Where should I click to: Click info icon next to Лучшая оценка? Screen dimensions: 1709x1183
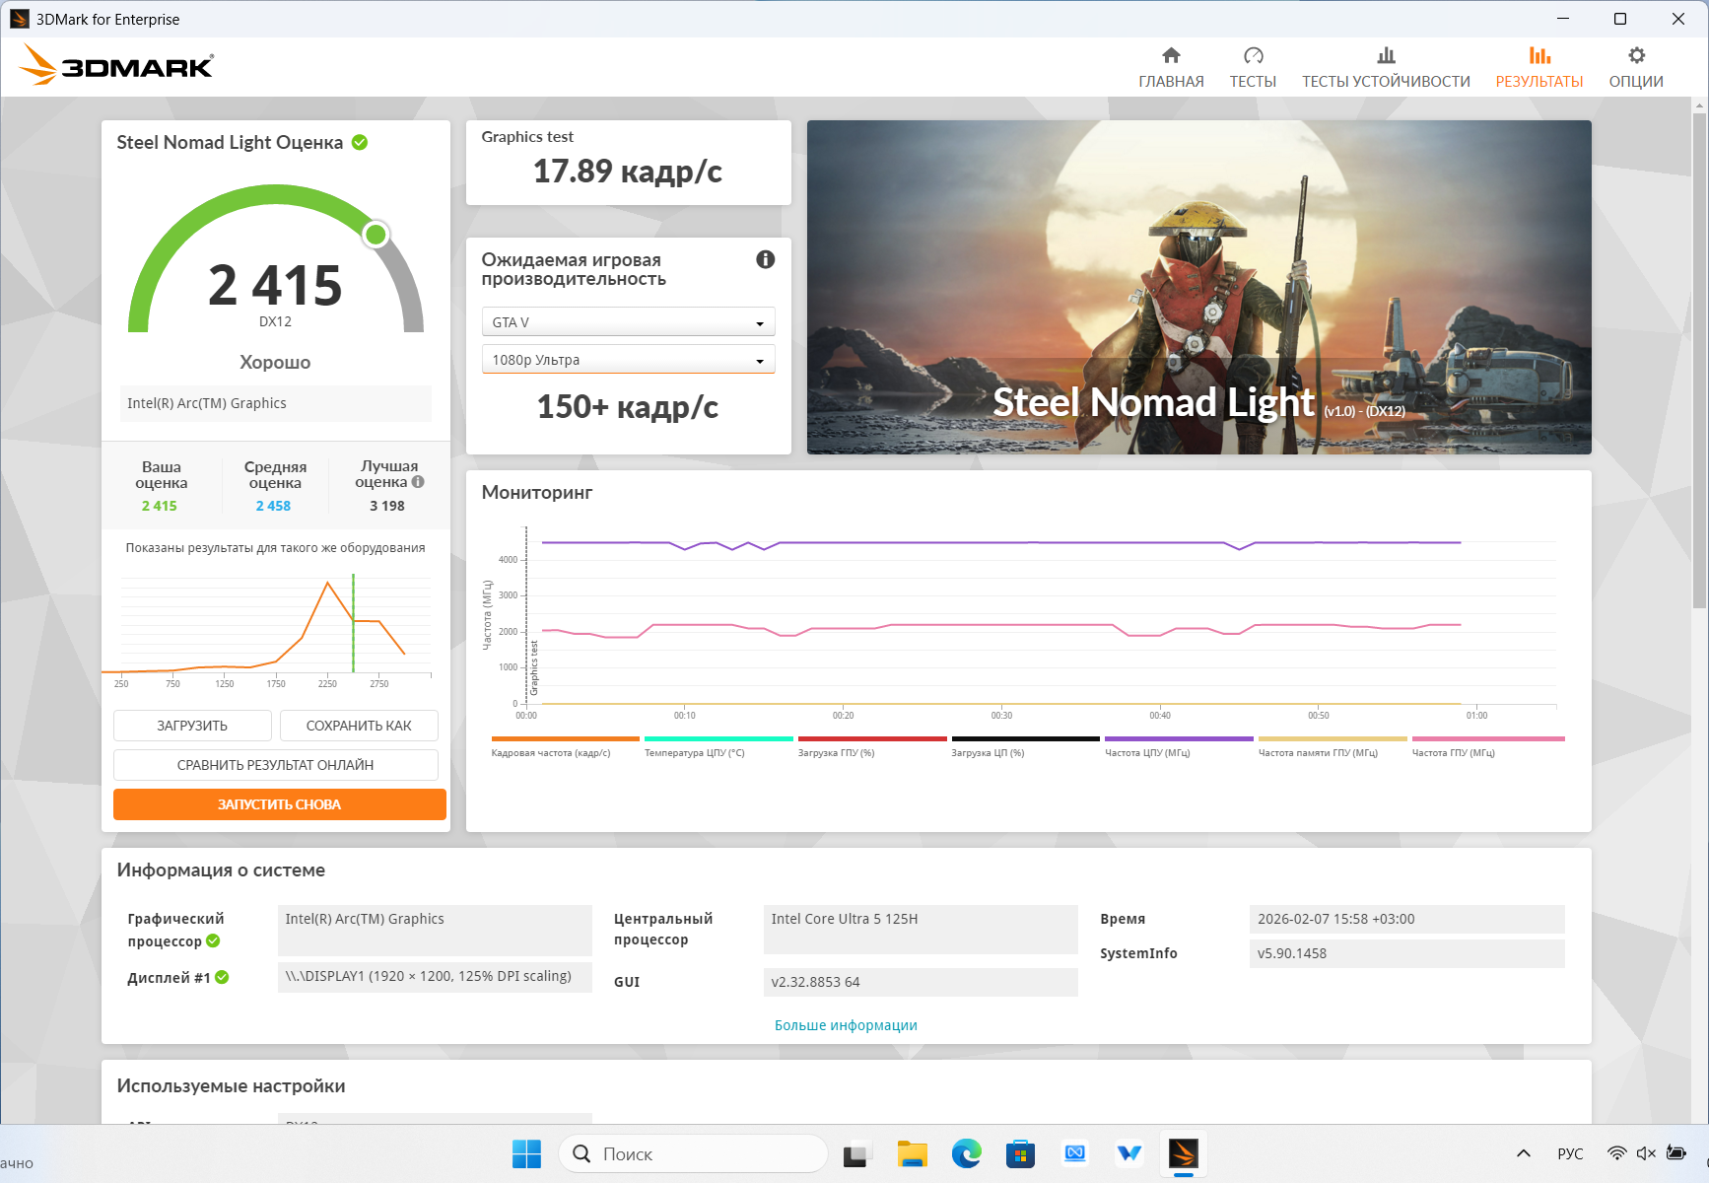click(418, 482)
